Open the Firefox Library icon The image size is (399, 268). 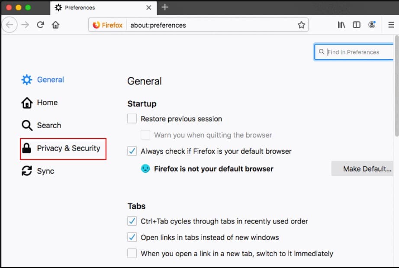coord(341,25)
